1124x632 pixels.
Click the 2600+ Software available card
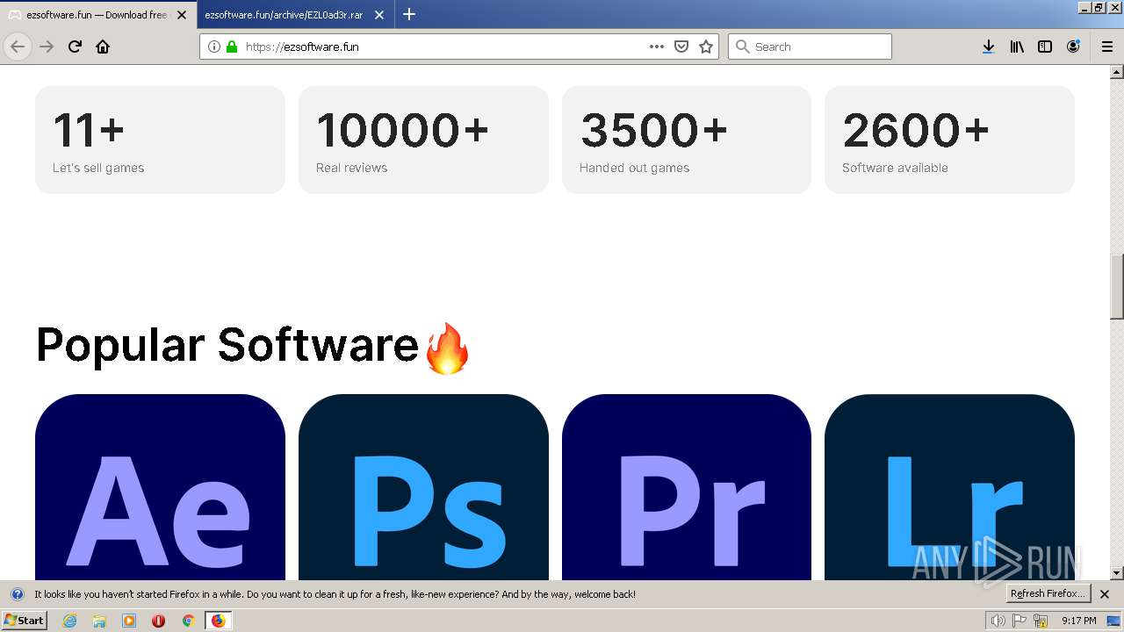949,140
